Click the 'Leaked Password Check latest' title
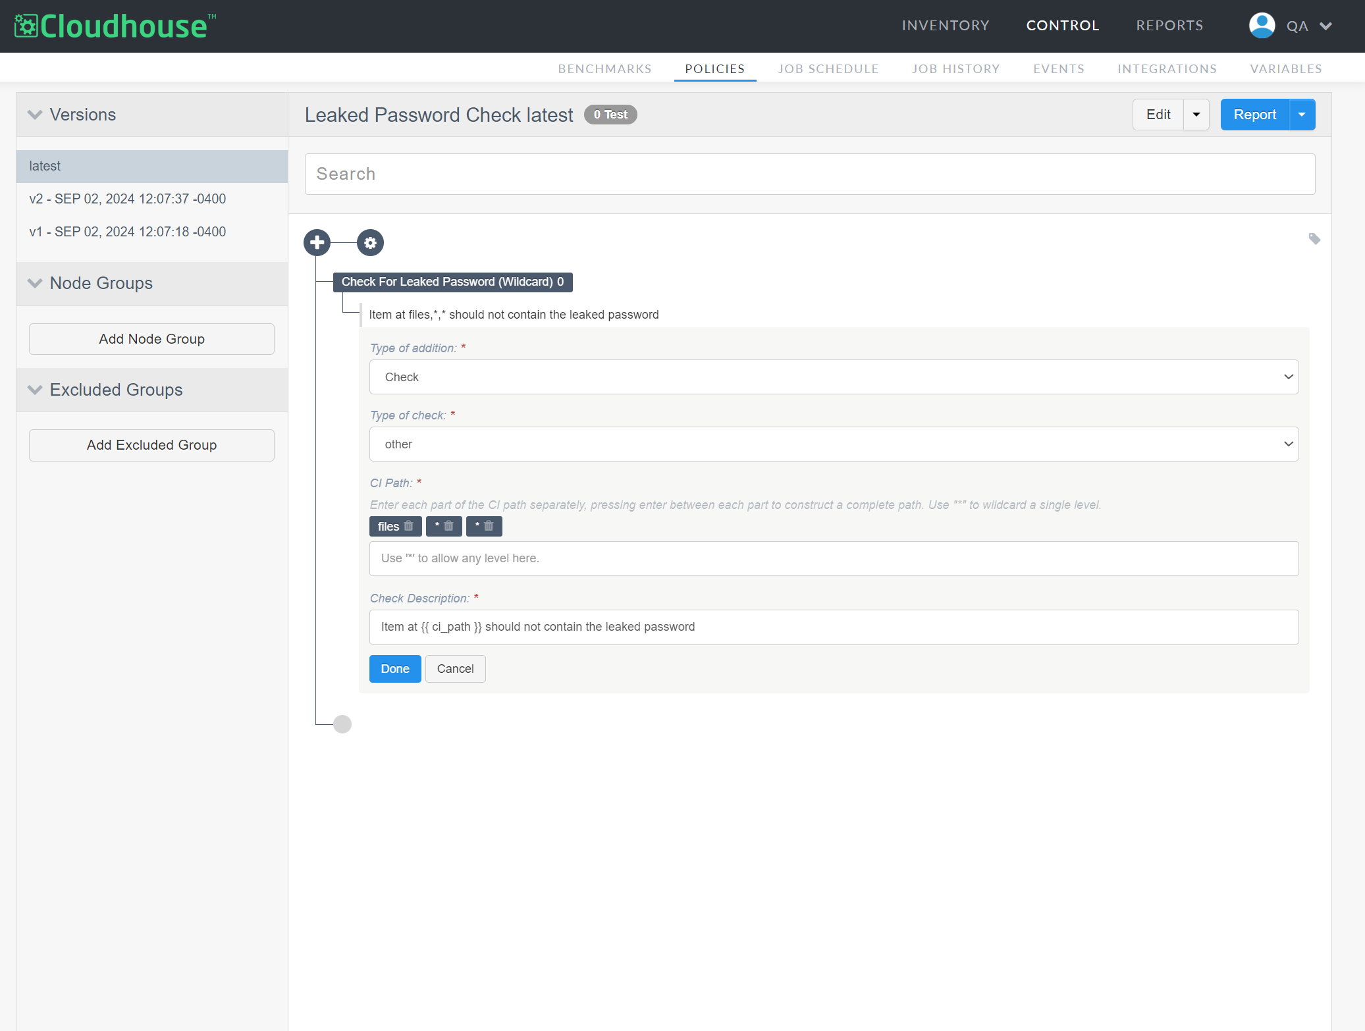 439,115
